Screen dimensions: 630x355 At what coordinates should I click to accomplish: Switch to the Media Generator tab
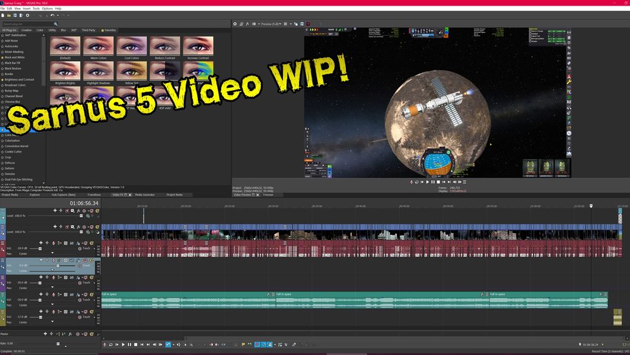click(145, 195)
